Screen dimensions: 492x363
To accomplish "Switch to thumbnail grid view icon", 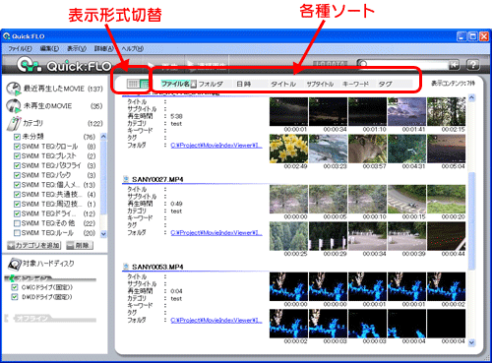I will coord(133,84).
